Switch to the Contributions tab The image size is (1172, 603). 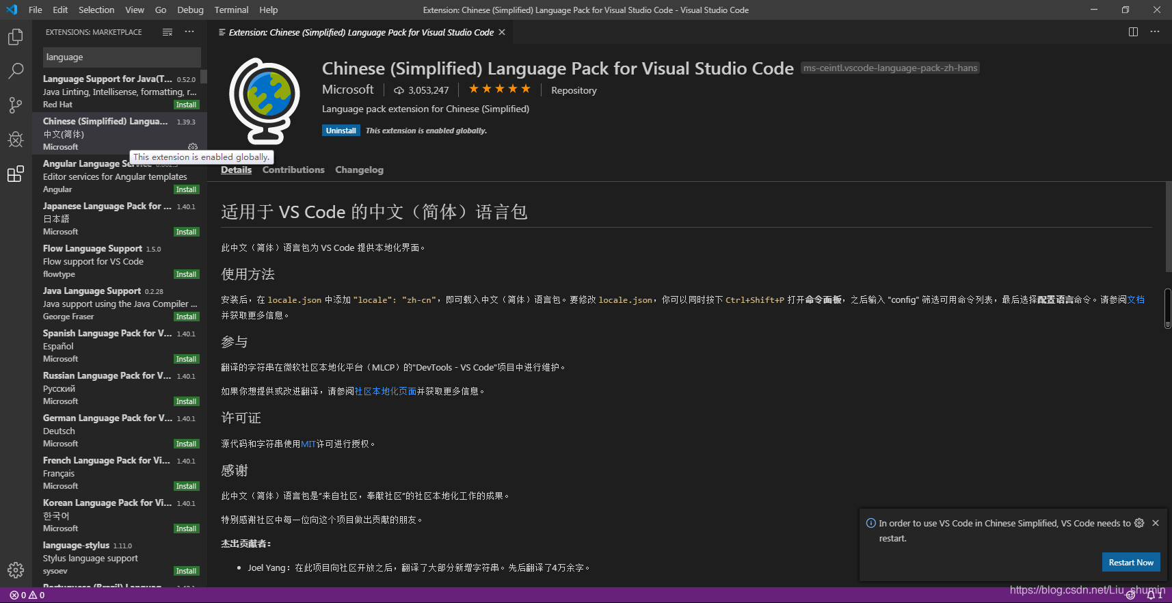click(293, 170)
